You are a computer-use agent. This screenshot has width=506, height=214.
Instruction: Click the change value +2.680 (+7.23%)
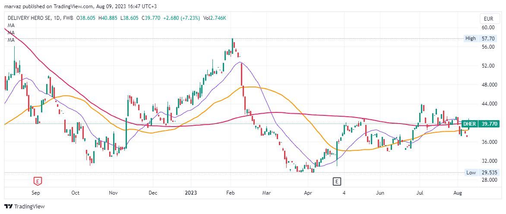coord(181,19)
